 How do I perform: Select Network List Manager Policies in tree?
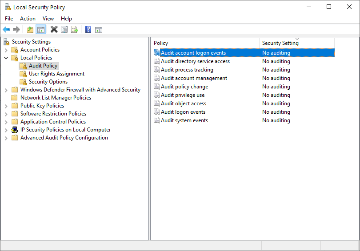pyautogui.click(x=56, y=98)
